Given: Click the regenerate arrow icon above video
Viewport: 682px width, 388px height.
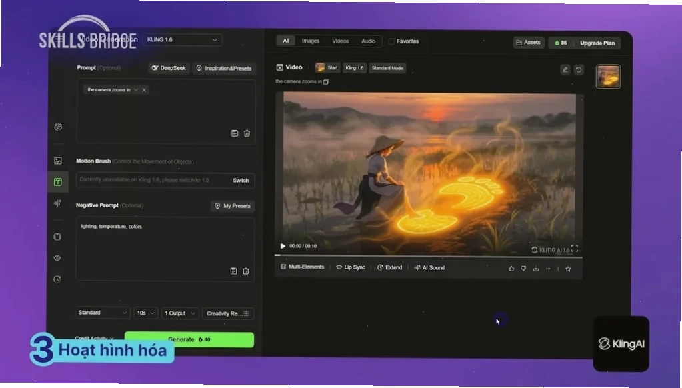Looking at the screenshot, I should click(x=579, y=69).
